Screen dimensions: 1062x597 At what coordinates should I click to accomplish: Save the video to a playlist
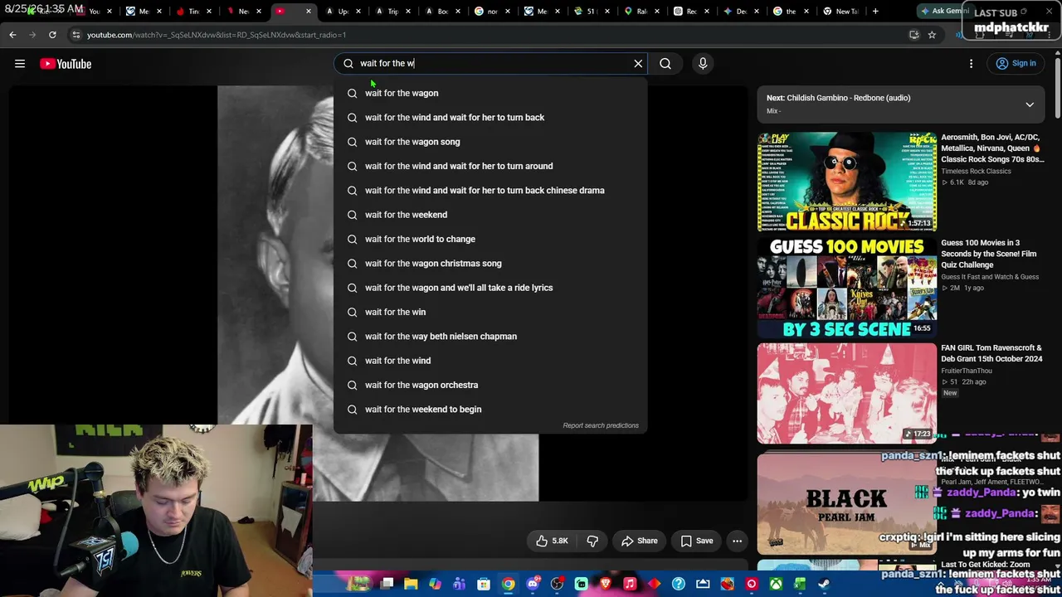697,541
